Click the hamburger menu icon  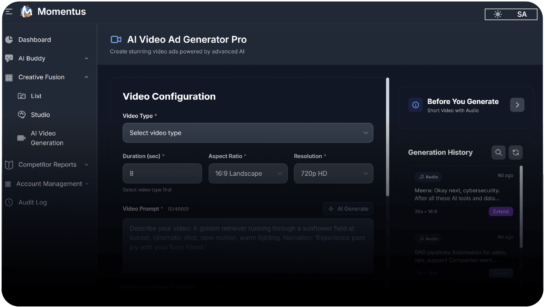9,12
